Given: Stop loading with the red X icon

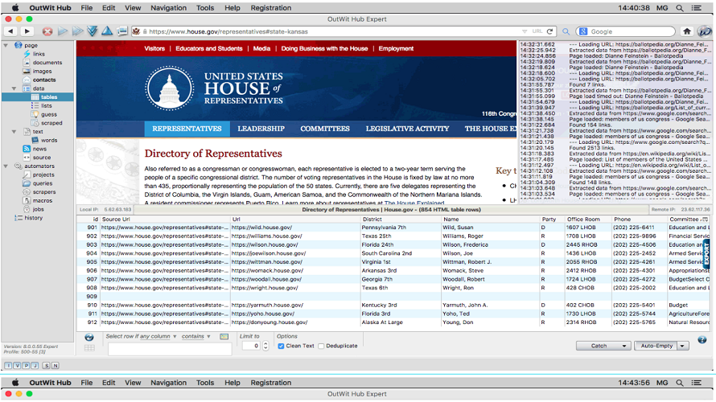Looking at the screenshot, I should click(47, 31).
